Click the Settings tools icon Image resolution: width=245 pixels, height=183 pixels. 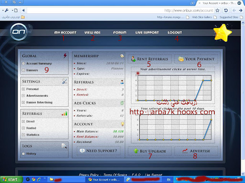(x=65, y=81)
